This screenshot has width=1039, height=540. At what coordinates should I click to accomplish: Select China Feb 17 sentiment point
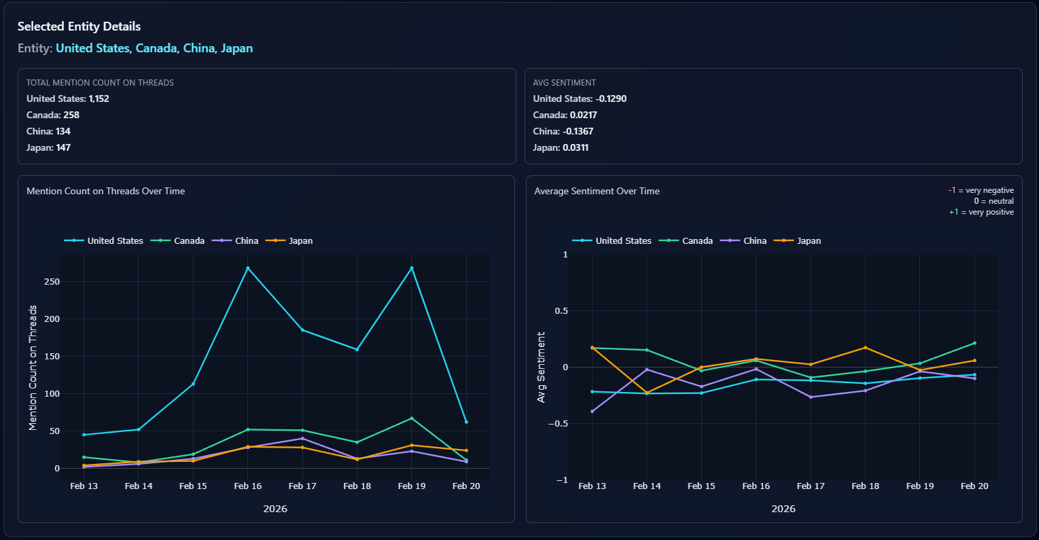point(811,397)
